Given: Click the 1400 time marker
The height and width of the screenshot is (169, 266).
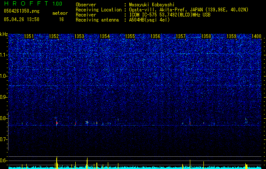Looking at the screenshot, I should point(257,36).
